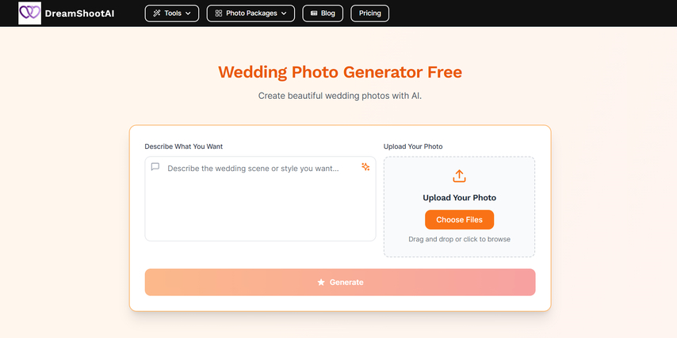Click the Choose Files button

pos(460,220)
